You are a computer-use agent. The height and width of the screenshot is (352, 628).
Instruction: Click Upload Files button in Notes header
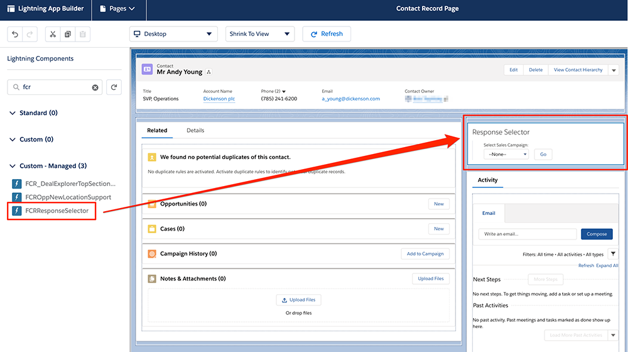coord(431,278)
